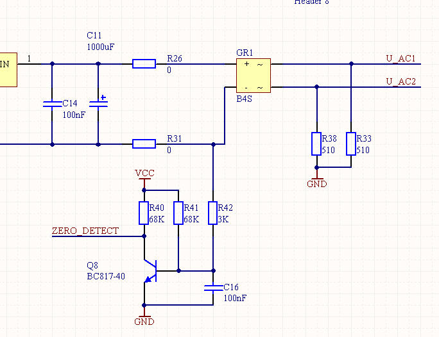Image resolution: width=439 pixels, height=337 pixels.
Task: Click the U_AC1 junction above R33
Action: (351, 63)
